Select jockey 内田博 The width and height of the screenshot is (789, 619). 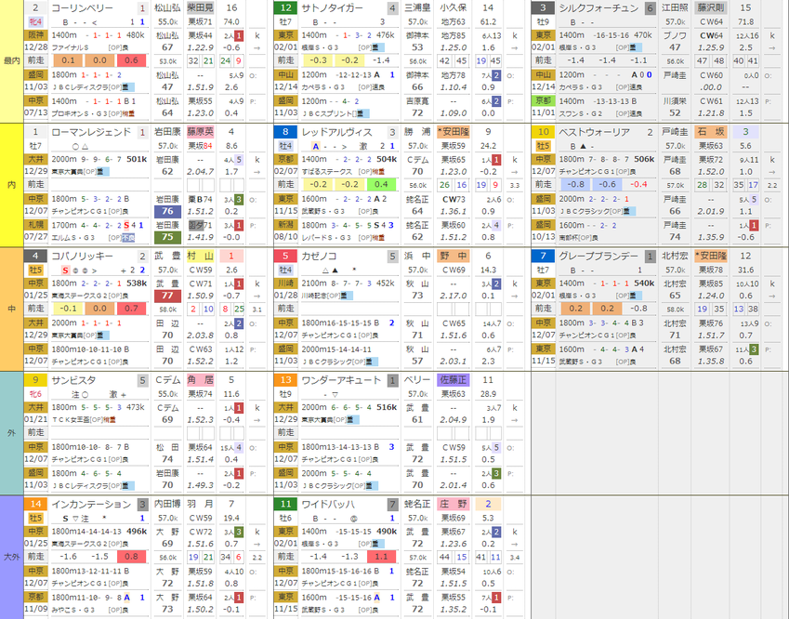(x=167, y=505)
